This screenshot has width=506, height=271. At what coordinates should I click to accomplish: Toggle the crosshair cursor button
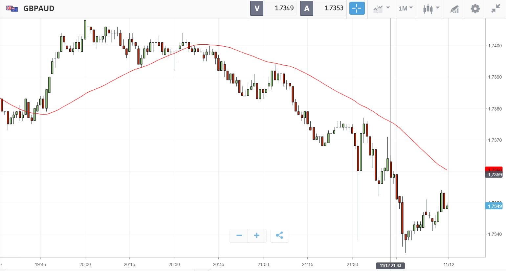pos(357,9)
